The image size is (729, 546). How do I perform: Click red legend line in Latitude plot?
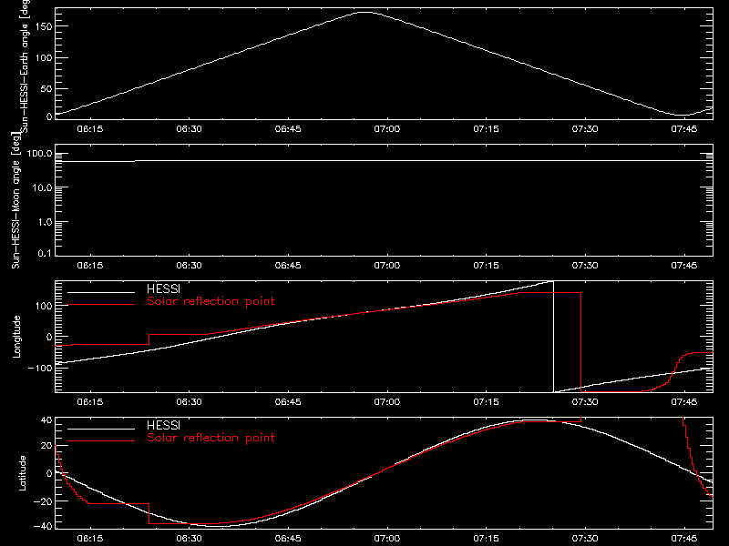[x=101, y=441]
